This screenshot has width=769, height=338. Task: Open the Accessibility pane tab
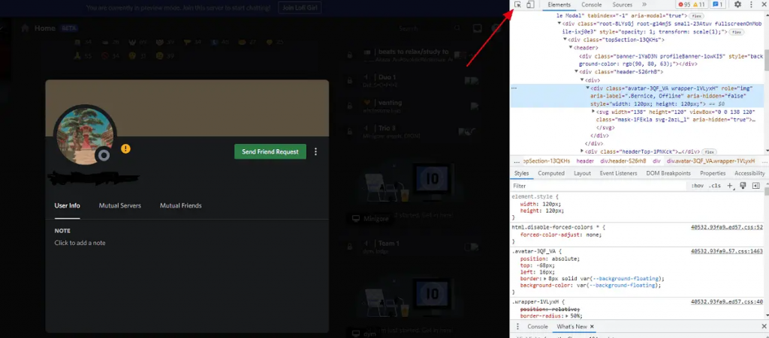(x=749, y=173)
